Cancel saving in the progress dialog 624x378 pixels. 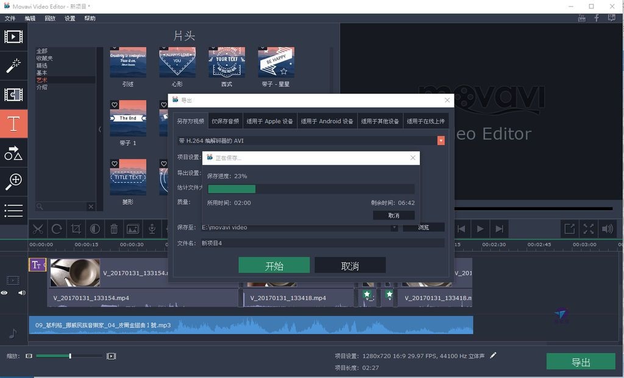tap(394, 215)
